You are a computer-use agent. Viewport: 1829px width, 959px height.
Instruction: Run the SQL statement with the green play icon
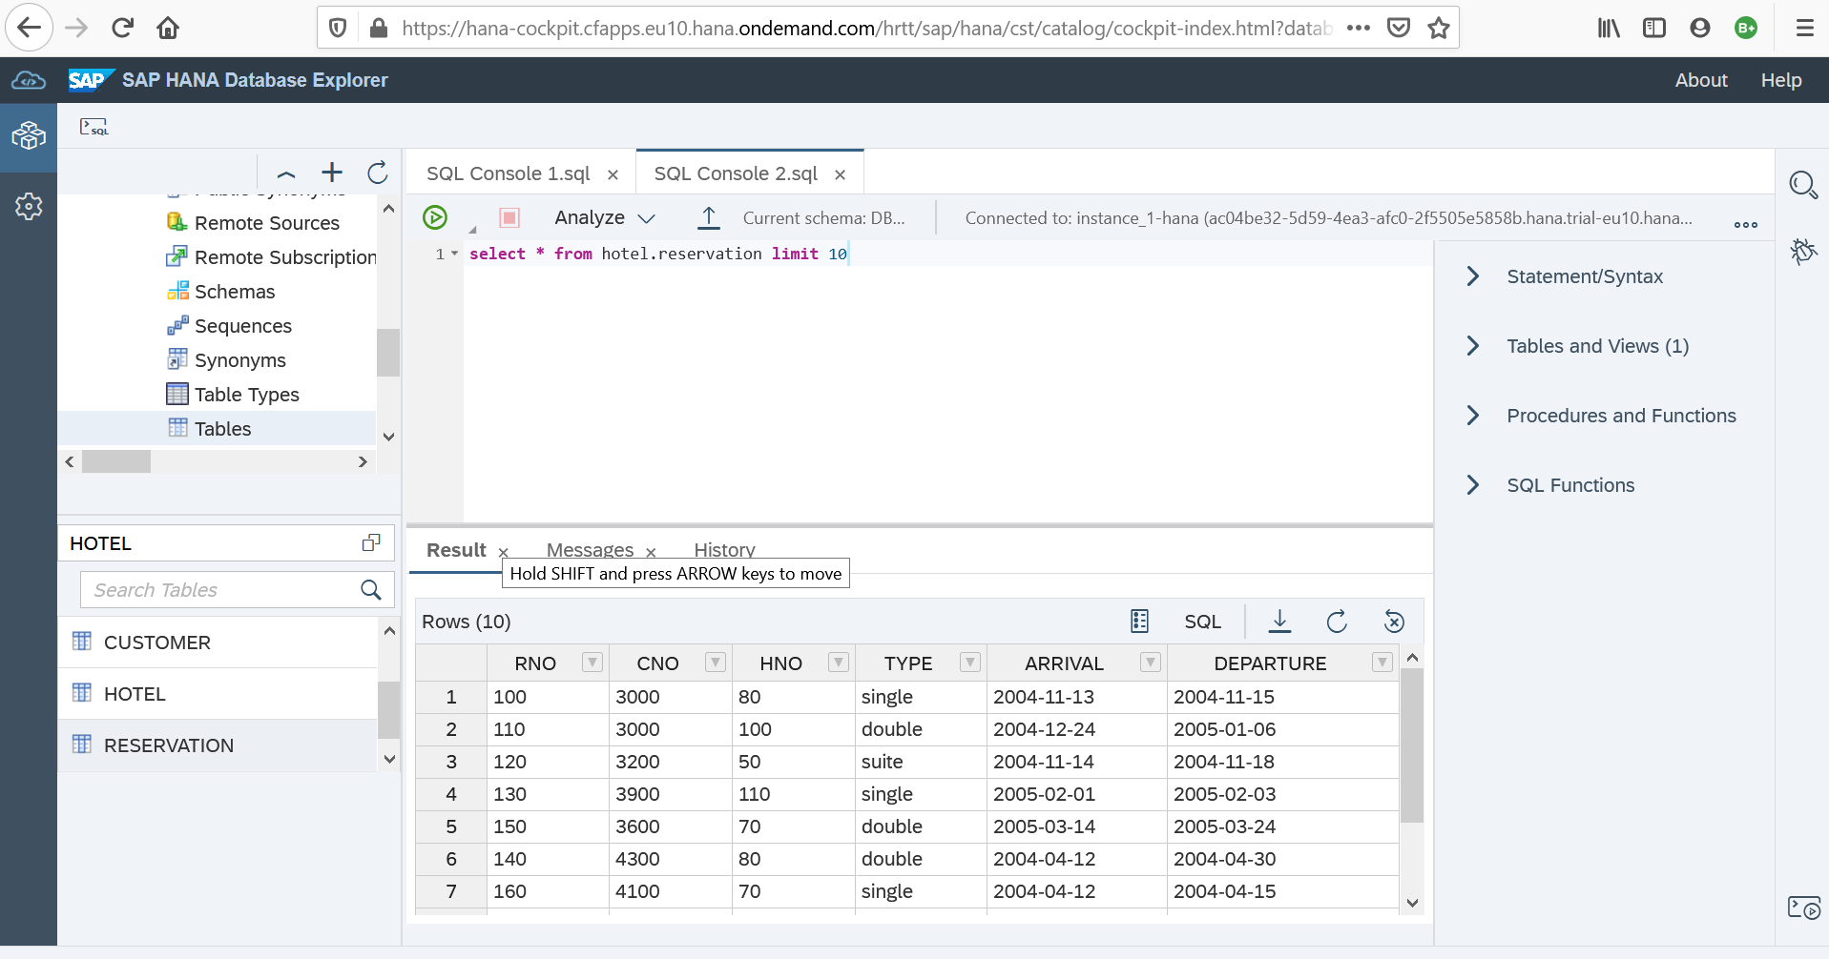[x=435, y=217]
